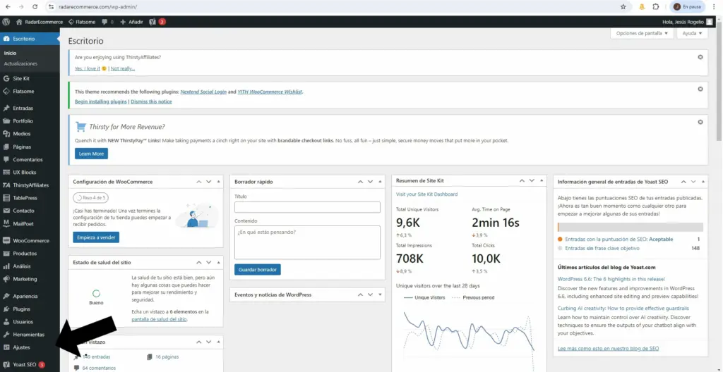Click the 'Not really...' link
This screenshot has width=723, height=372.
click(x=123, y=68)
